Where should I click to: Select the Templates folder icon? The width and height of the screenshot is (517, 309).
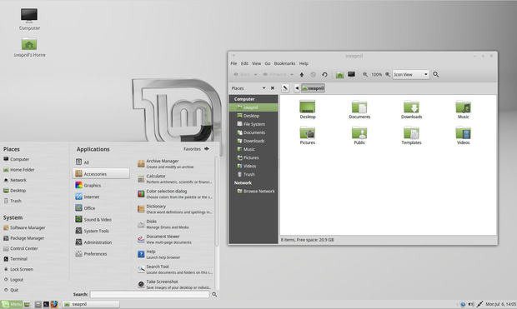[x=411, y=136]
